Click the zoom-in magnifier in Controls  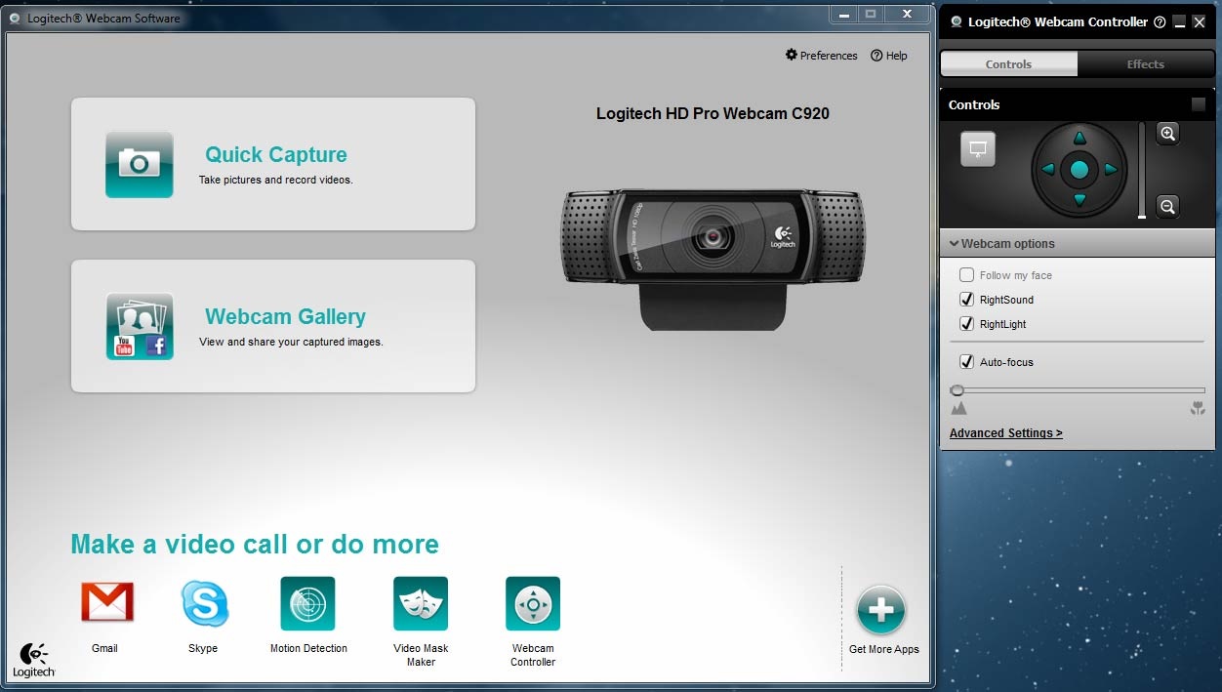(1167, 134)
